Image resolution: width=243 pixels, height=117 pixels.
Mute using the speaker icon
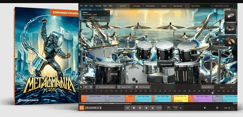(205, 108)
